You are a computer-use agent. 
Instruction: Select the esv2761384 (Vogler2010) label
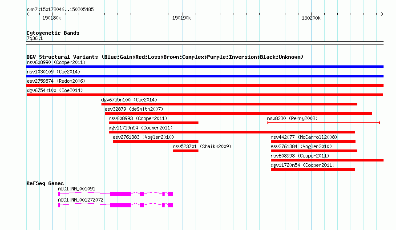click(x=301, y=146)
